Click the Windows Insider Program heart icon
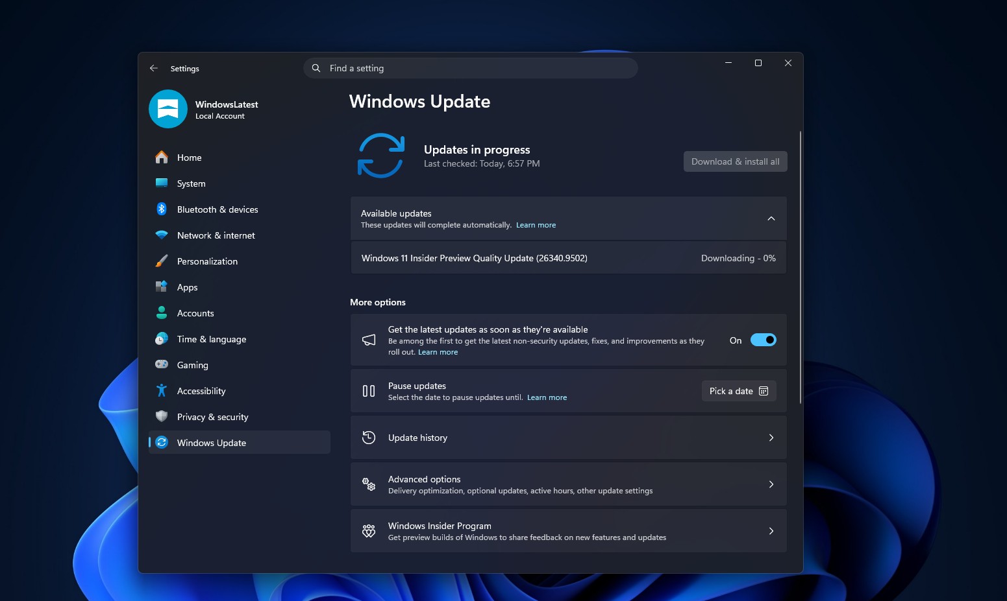 tap(369, 531)
